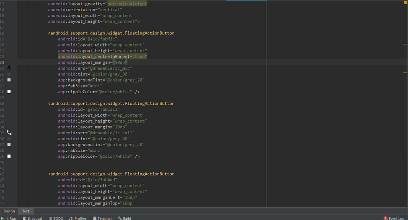Click the red Event Log notification badge
This screenshot has height=220, width=408.
tap(386, 218)
